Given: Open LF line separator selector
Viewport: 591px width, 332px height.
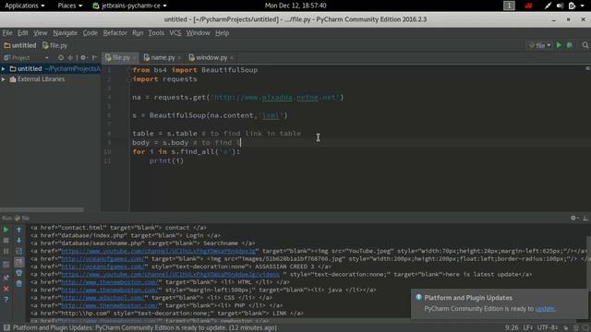Looking at the screenshot, I should [x=527, y=327].
